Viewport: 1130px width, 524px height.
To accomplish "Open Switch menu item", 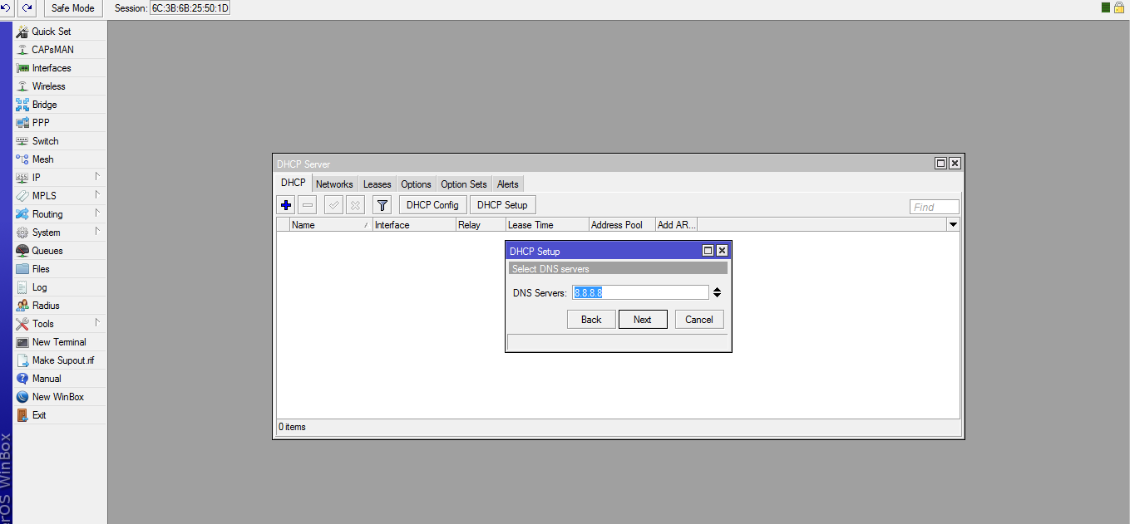I will tap(60, 141).
